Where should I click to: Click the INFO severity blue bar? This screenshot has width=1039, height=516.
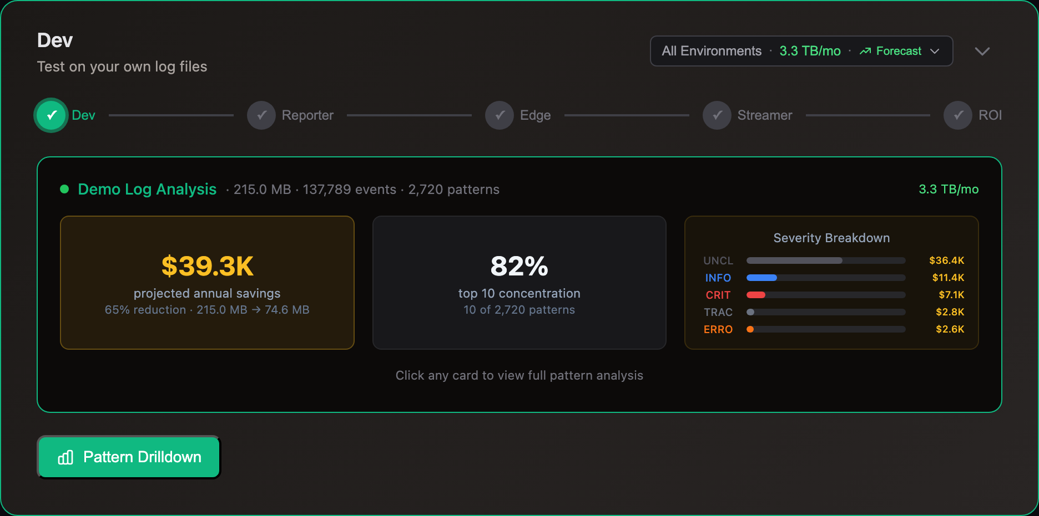(x=761, y=278)
